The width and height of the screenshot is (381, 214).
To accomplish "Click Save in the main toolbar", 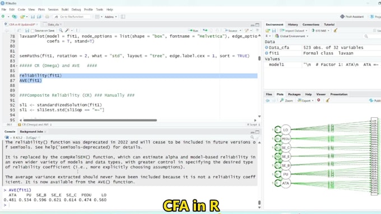I will (x=32, y=16).
